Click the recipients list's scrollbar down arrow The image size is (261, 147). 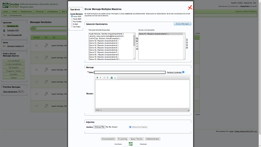click(184, 58)
